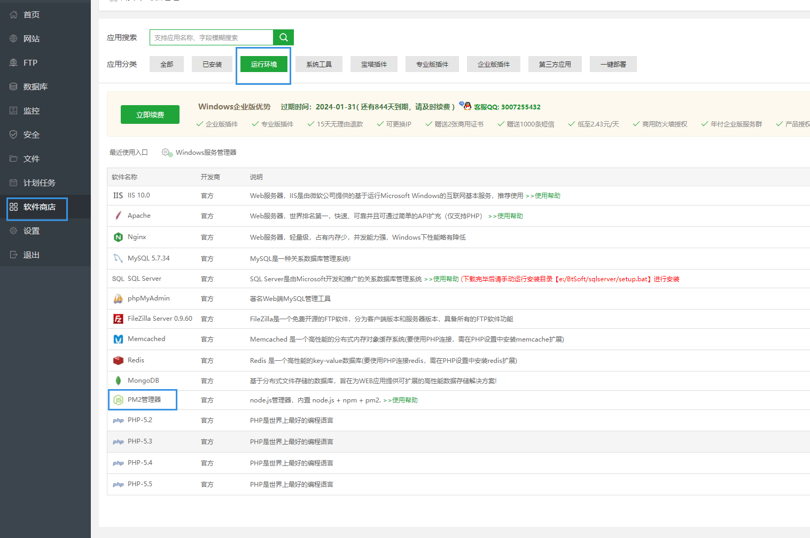Click the PM2管理器 software name

click(144, 400)
